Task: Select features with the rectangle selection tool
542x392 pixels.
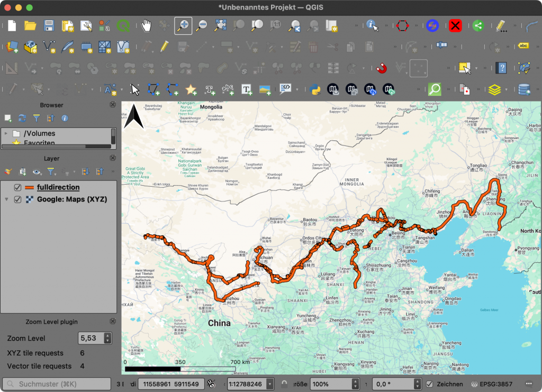Action: coord(465,68)
